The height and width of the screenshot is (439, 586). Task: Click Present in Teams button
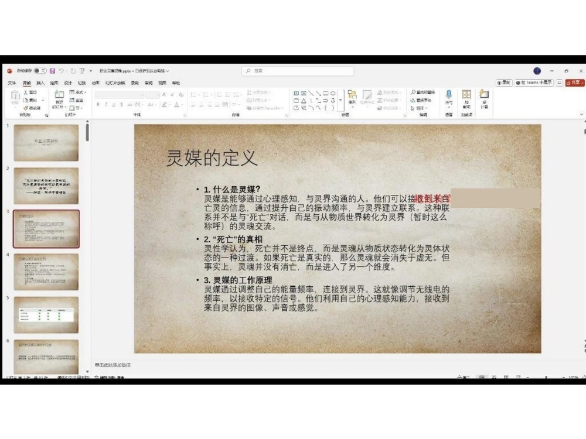[x=534, y=83]
